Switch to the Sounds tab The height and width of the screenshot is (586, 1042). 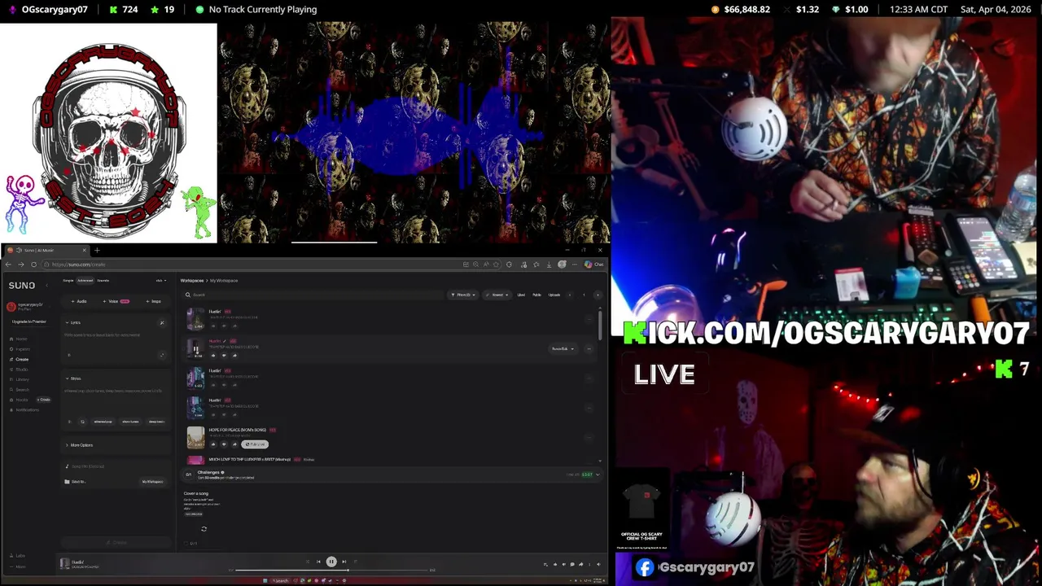point(103,281)
